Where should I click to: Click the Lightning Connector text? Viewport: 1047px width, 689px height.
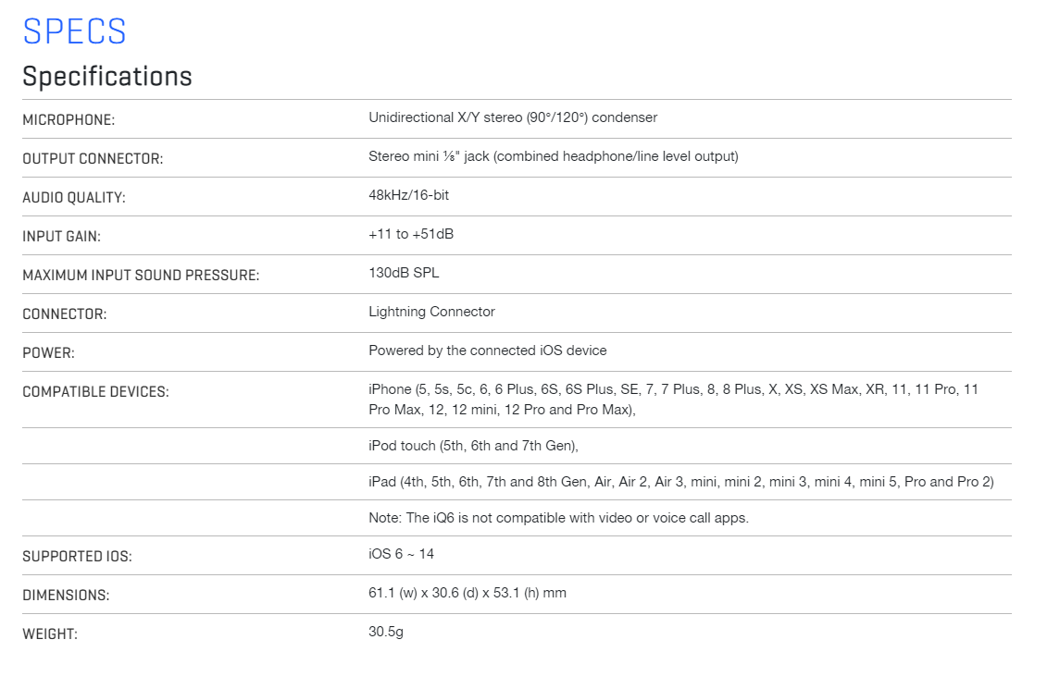pyautogui.click(x=431, y=312)
